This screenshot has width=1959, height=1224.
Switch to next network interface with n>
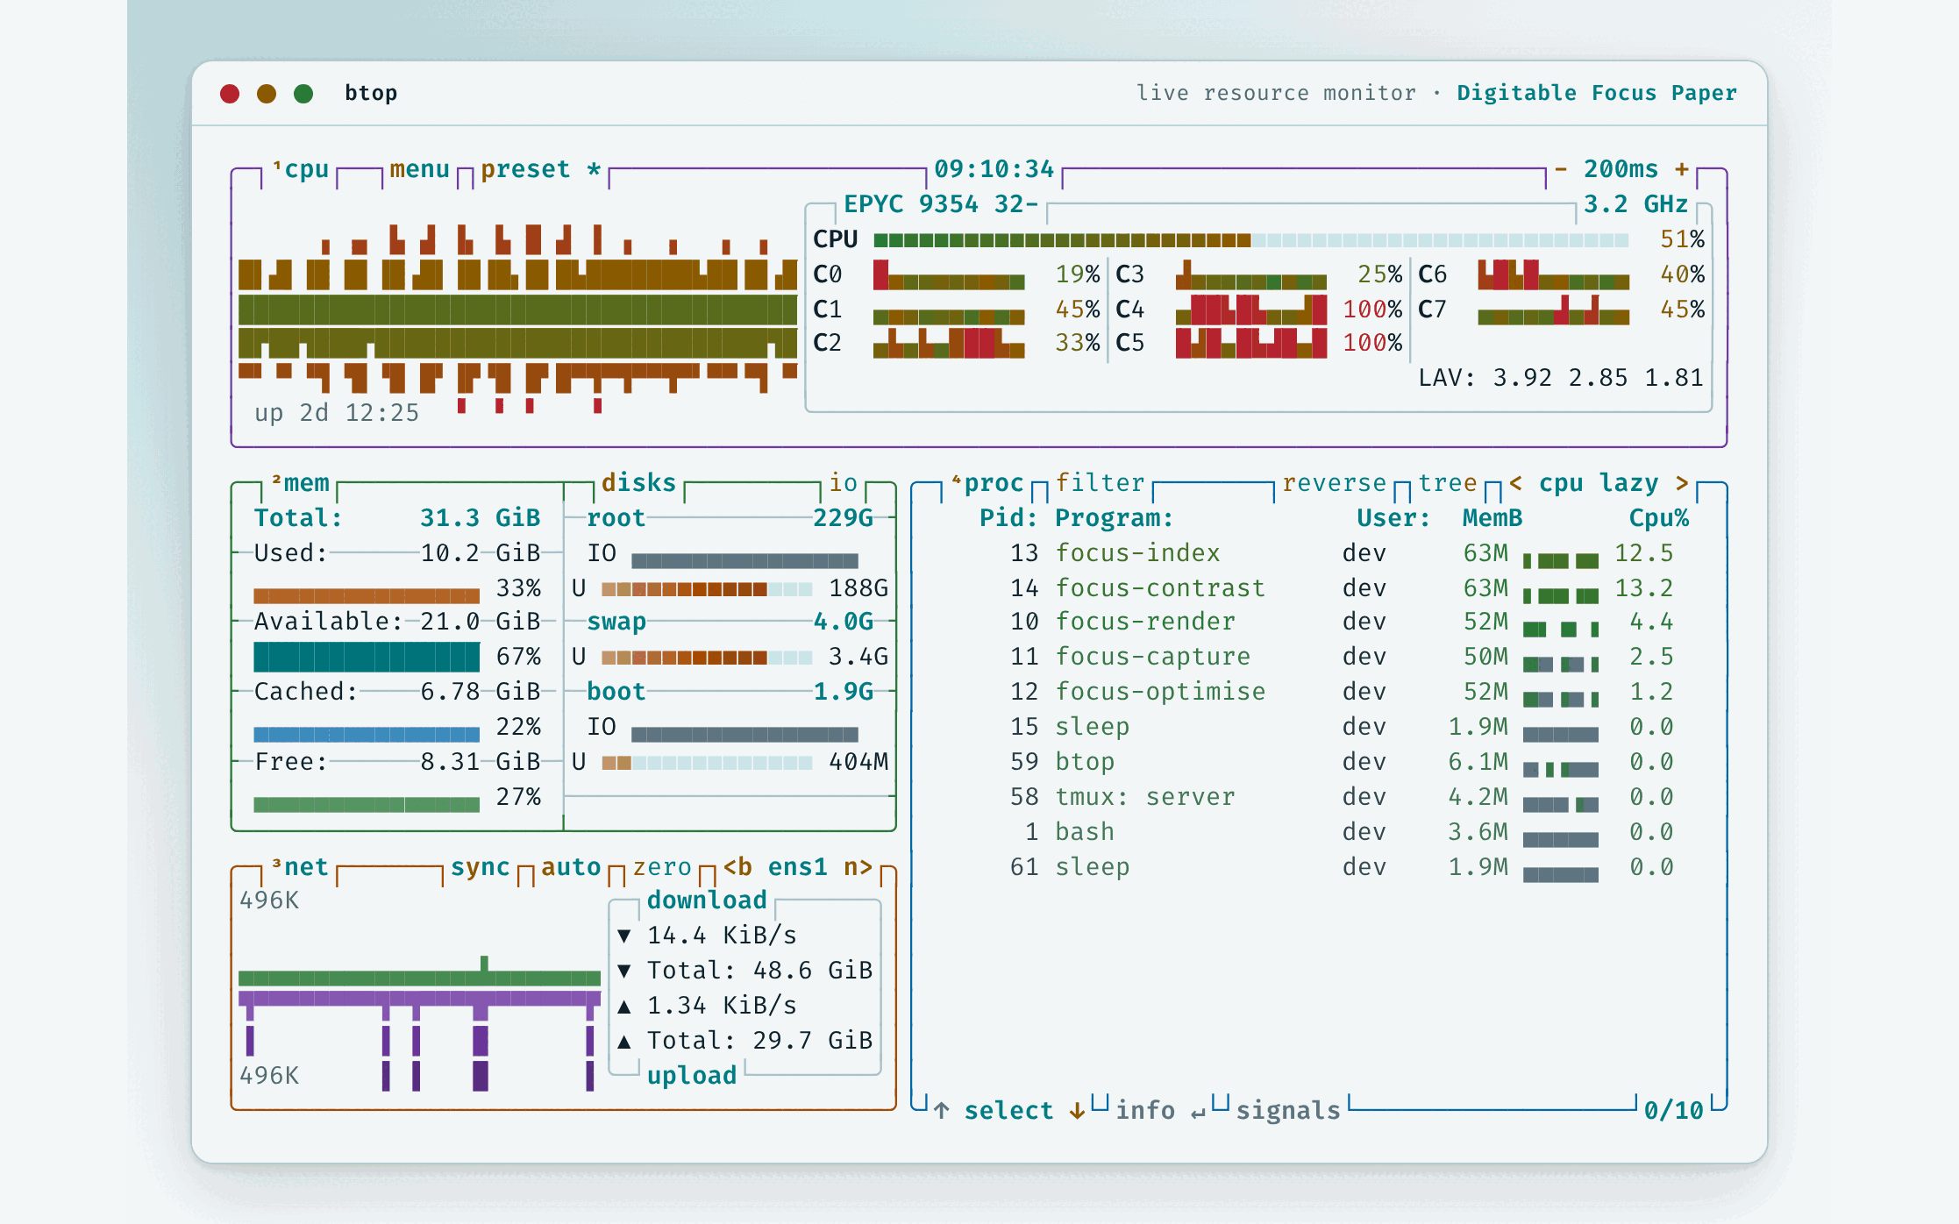pos(858,867)
